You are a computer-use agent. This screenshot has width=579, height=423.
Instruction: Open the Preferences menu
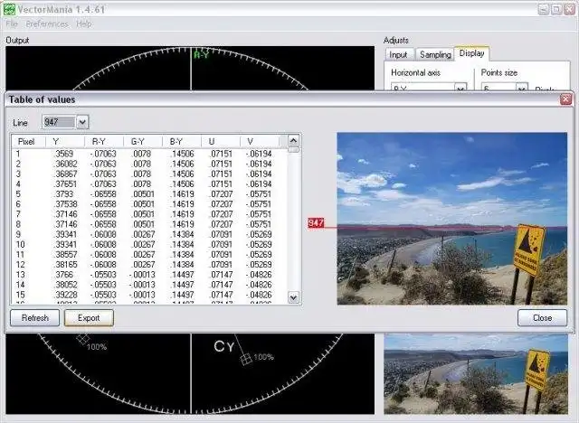tap(47, 24)
